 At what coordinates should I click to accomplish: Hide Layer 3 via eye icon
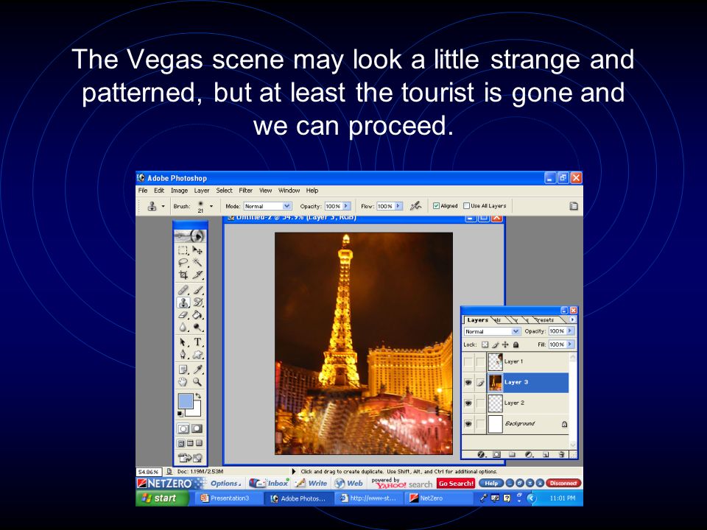pyautogui.click(x=468, y=383)
